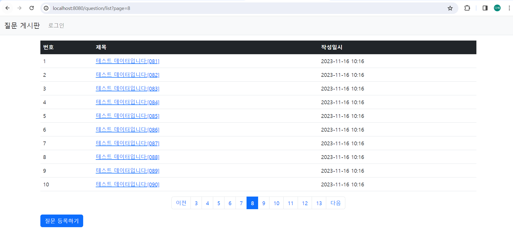Jump to page 7 in pagination
The height and width of the screenshot is (232, 513).
coord(241,203)
